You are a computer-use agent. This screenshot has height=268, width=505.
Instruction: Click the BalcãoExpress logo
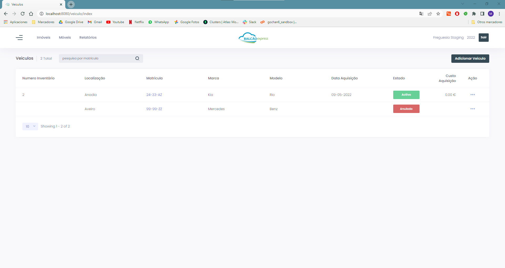(x=253, y=38)
